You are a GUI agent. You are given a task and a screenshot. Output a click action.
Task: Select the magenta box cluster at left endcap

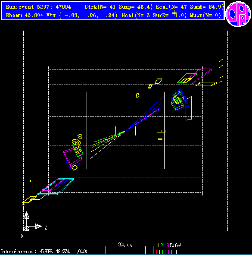click(71, 157)
